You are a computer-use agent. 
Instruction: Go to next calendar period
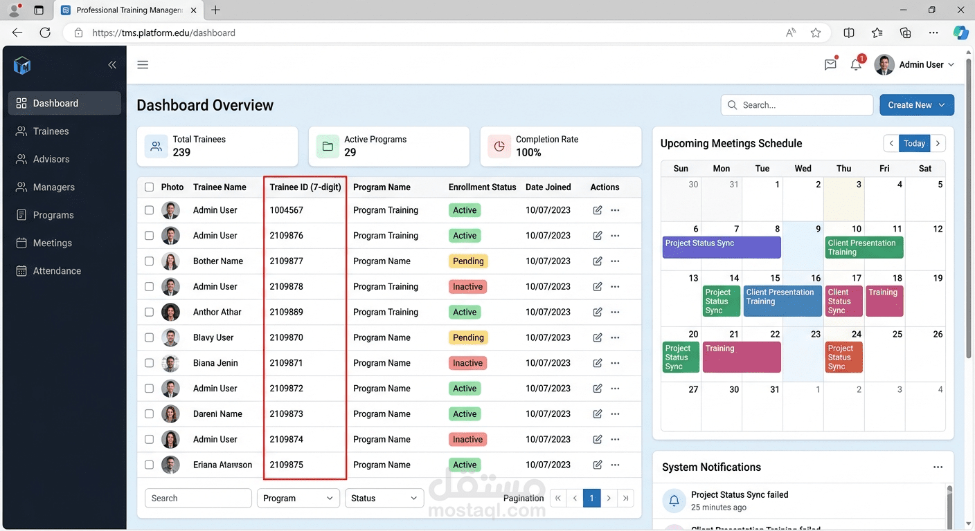pos(938,143)
